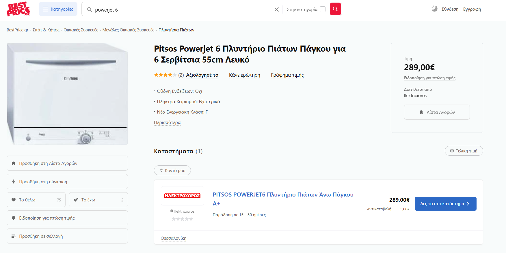Image resolution: width=506 pixels, height=253 pixels.
Task: Click the Αξιολόγησέ το link
Action: 202,75
